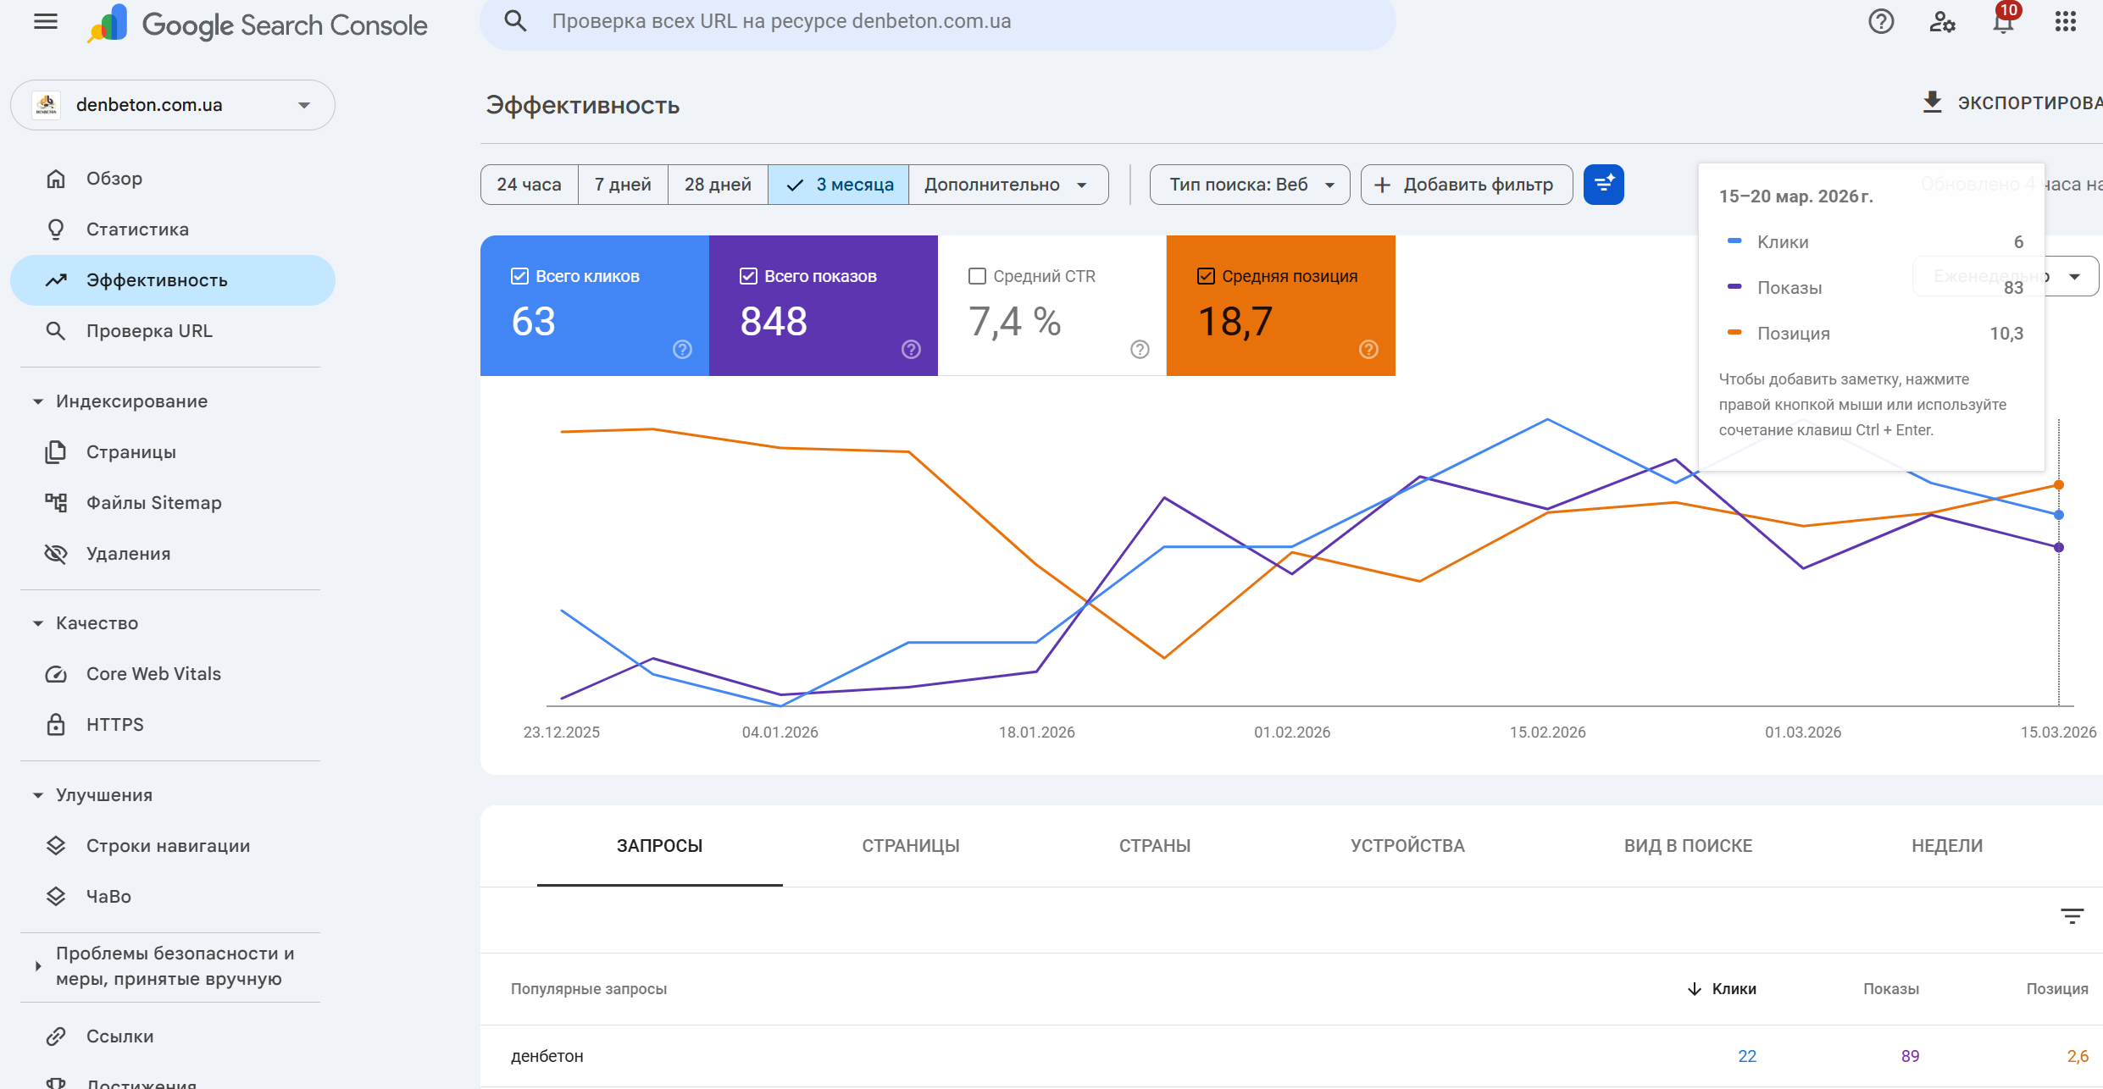This screenshot has width=2103, height=1089.
Task: Switch to the НЕДЕЛИ tab
Action: click(x=1947, y=846)
